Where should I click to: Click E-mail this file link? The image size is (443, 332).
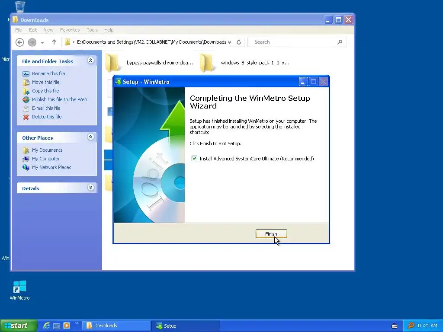tap(46, 108)
